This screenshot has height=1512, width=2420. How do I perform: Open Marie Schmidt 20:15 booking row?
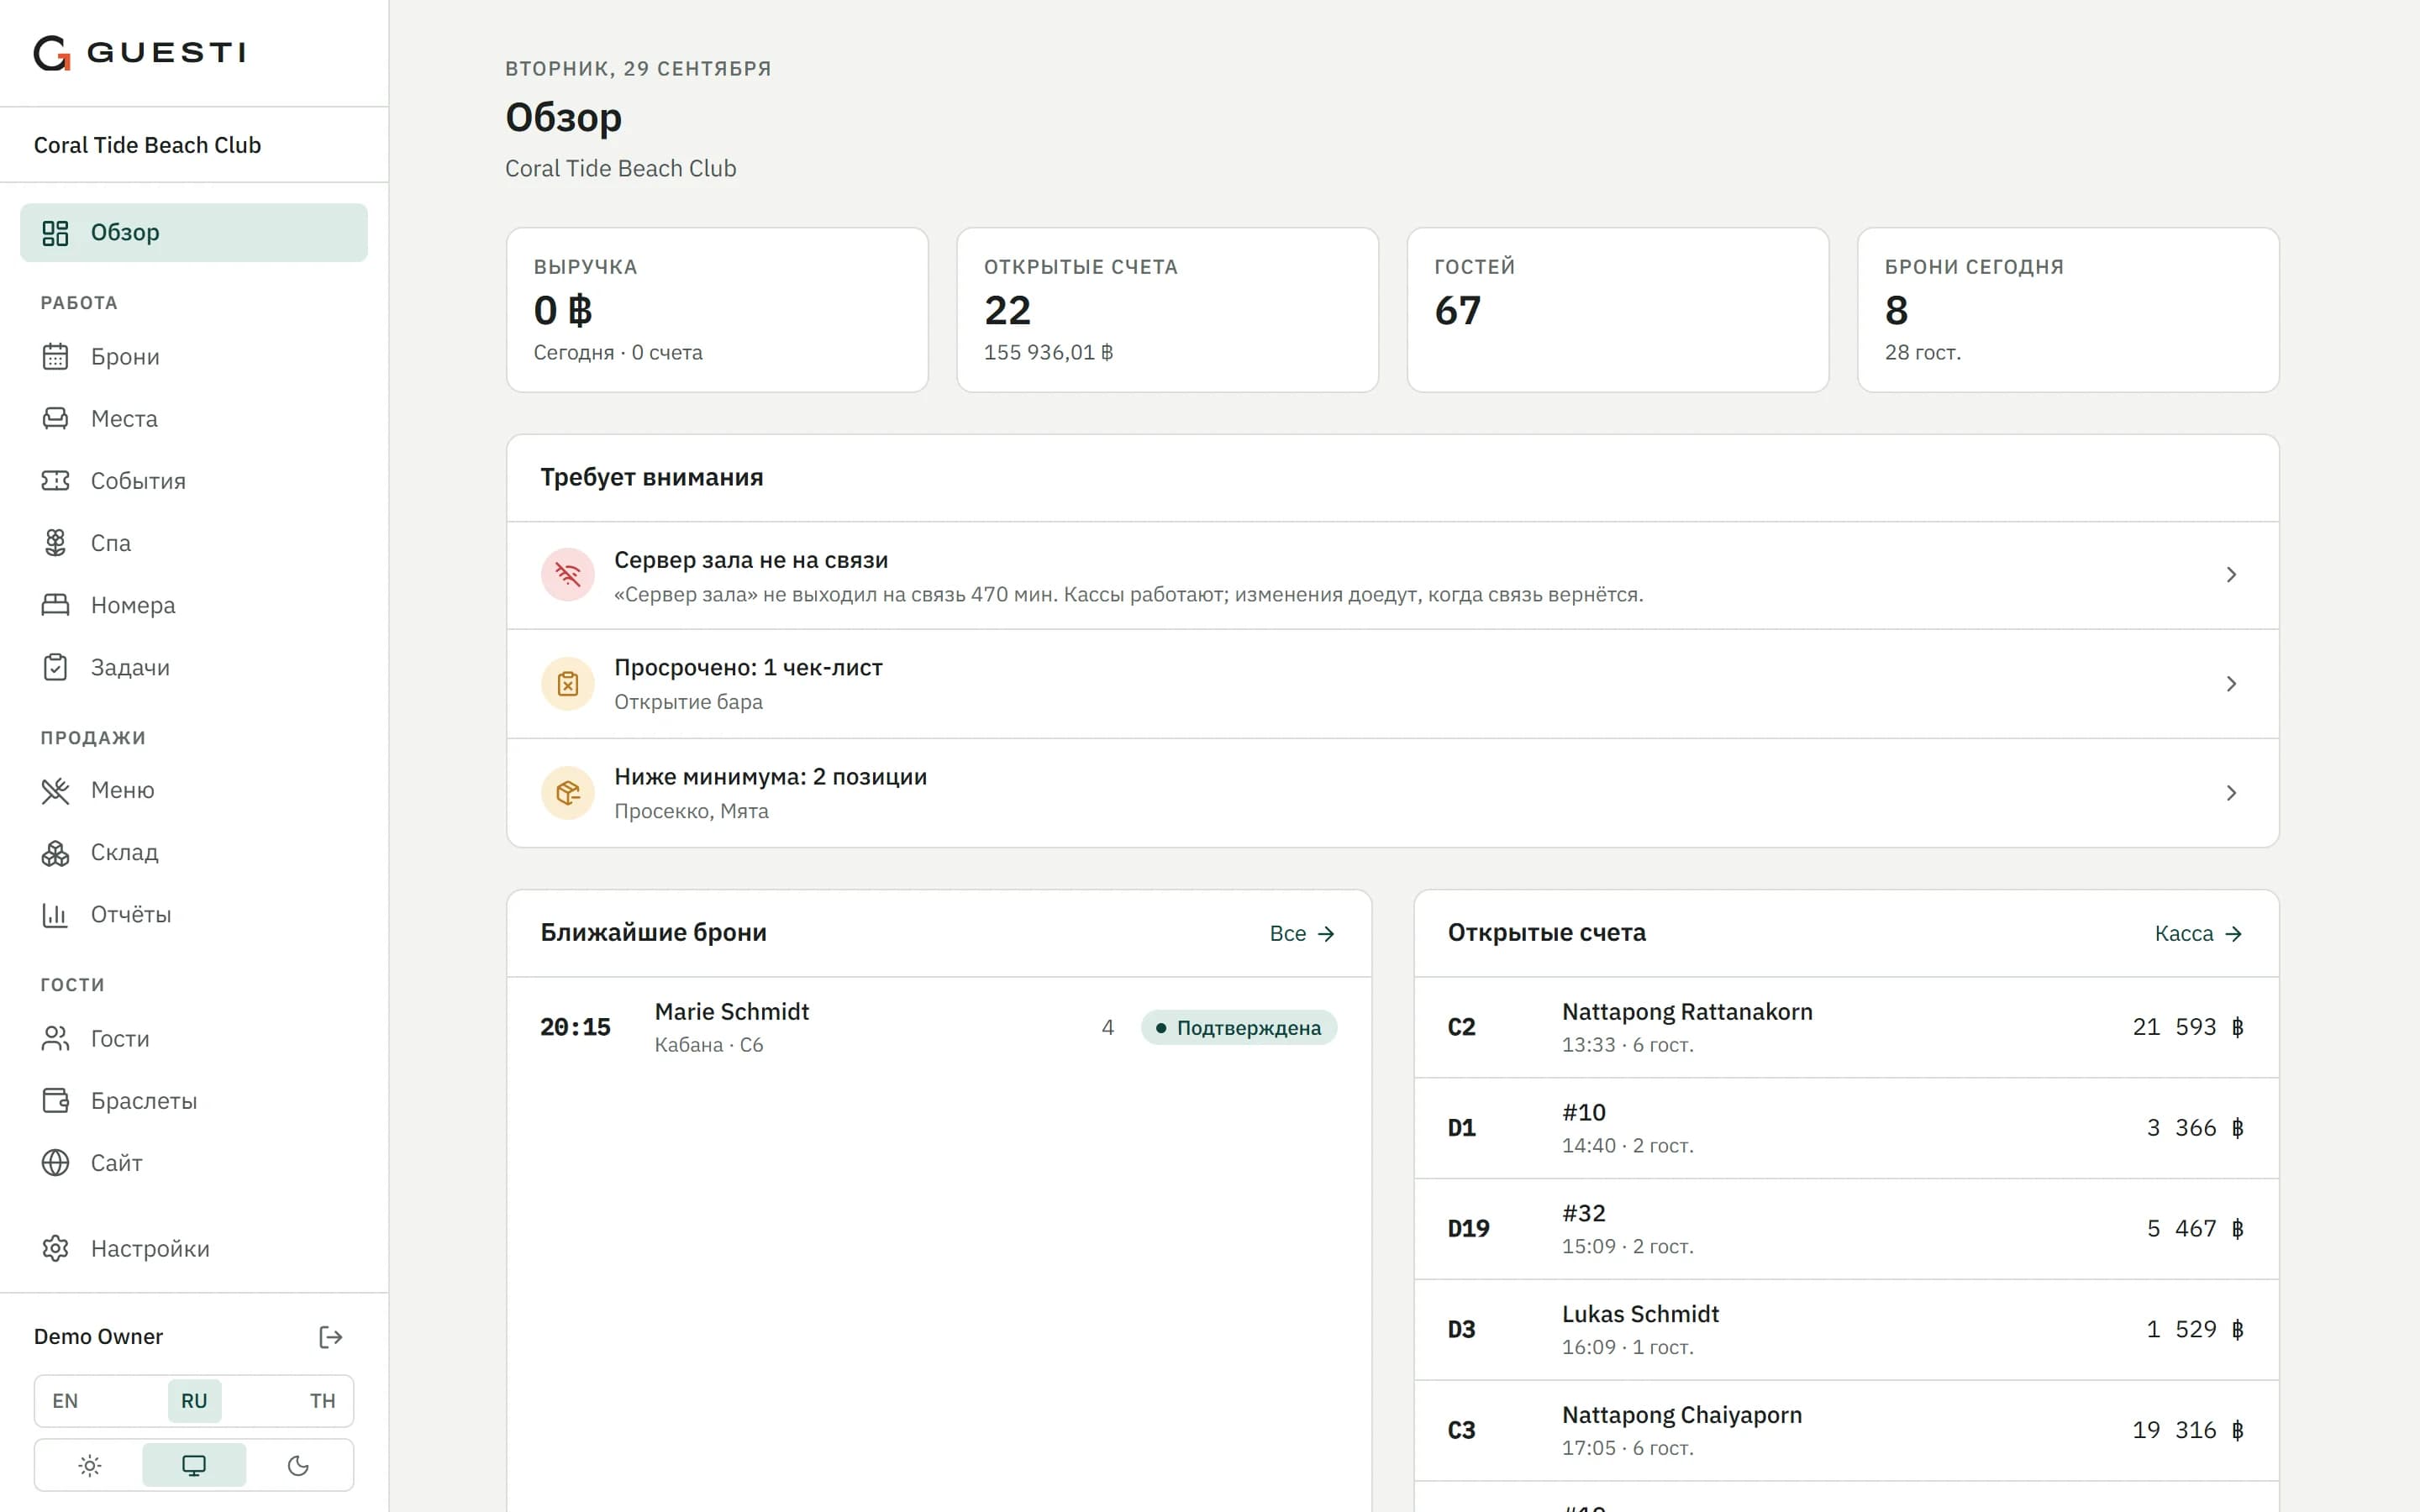939,1028
